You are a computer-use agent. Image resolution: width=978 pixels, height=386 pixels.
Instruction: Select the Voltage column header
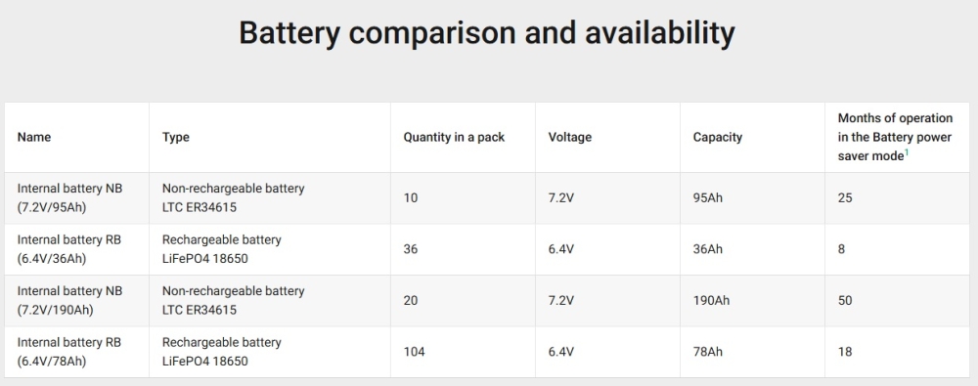pos(569,137)
